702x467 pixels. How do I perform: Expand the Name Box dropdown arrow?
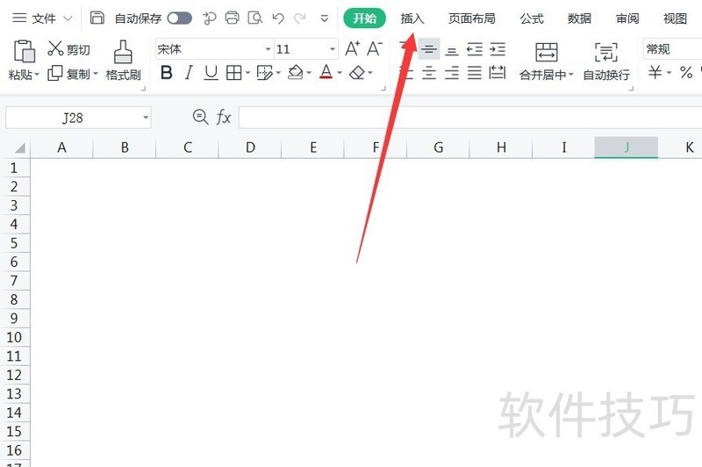coord(146,118)
